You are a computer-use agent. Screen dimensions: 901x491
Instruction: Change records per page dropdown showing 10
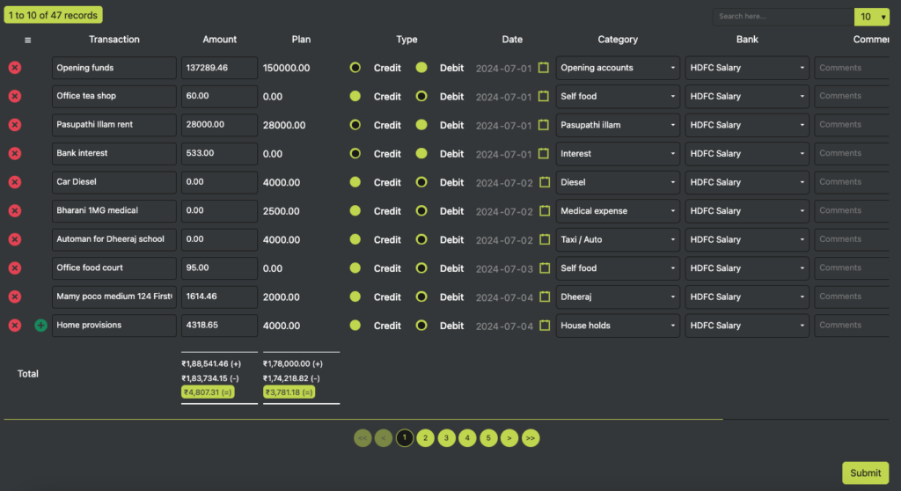pyautogui.click(x=872, y=17)
